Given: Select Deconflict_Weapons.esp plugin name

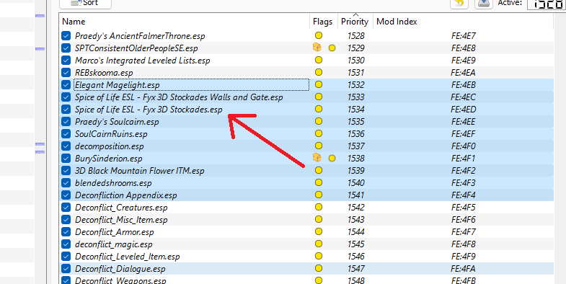Looking at the screenshot, I should tap(120, 280).
